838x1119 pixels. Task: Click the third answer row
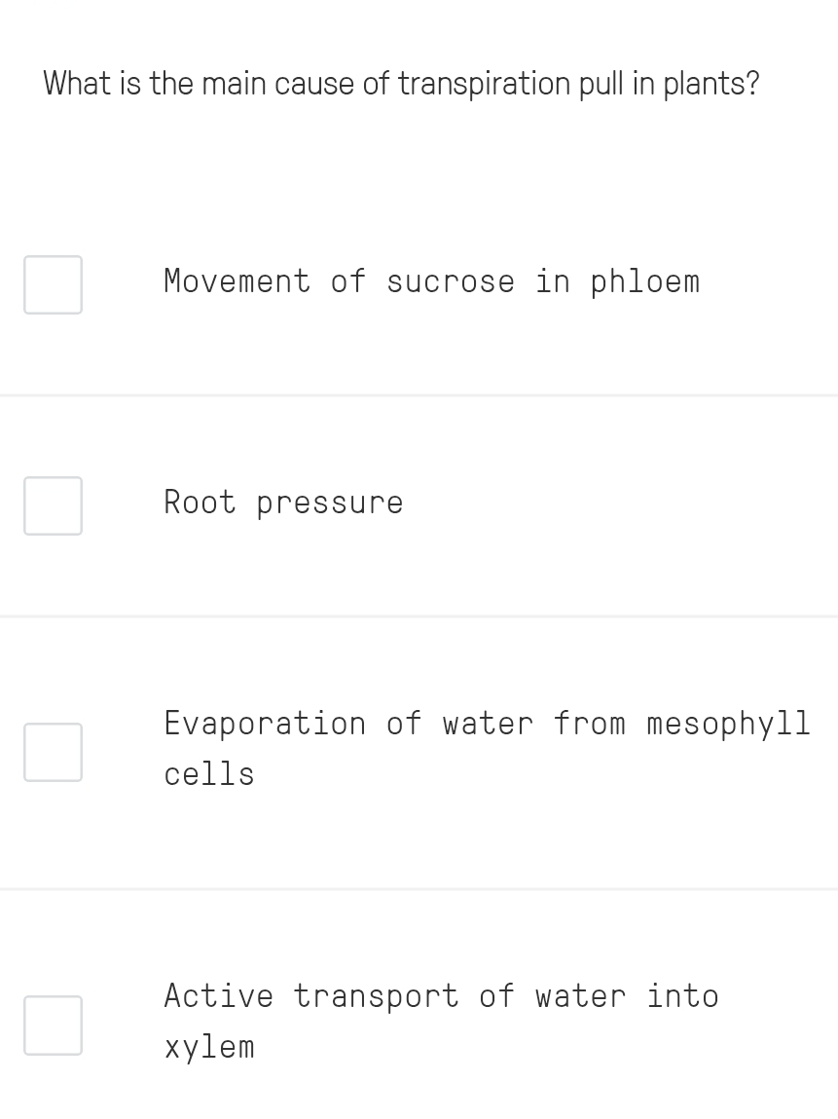point(419,751)
